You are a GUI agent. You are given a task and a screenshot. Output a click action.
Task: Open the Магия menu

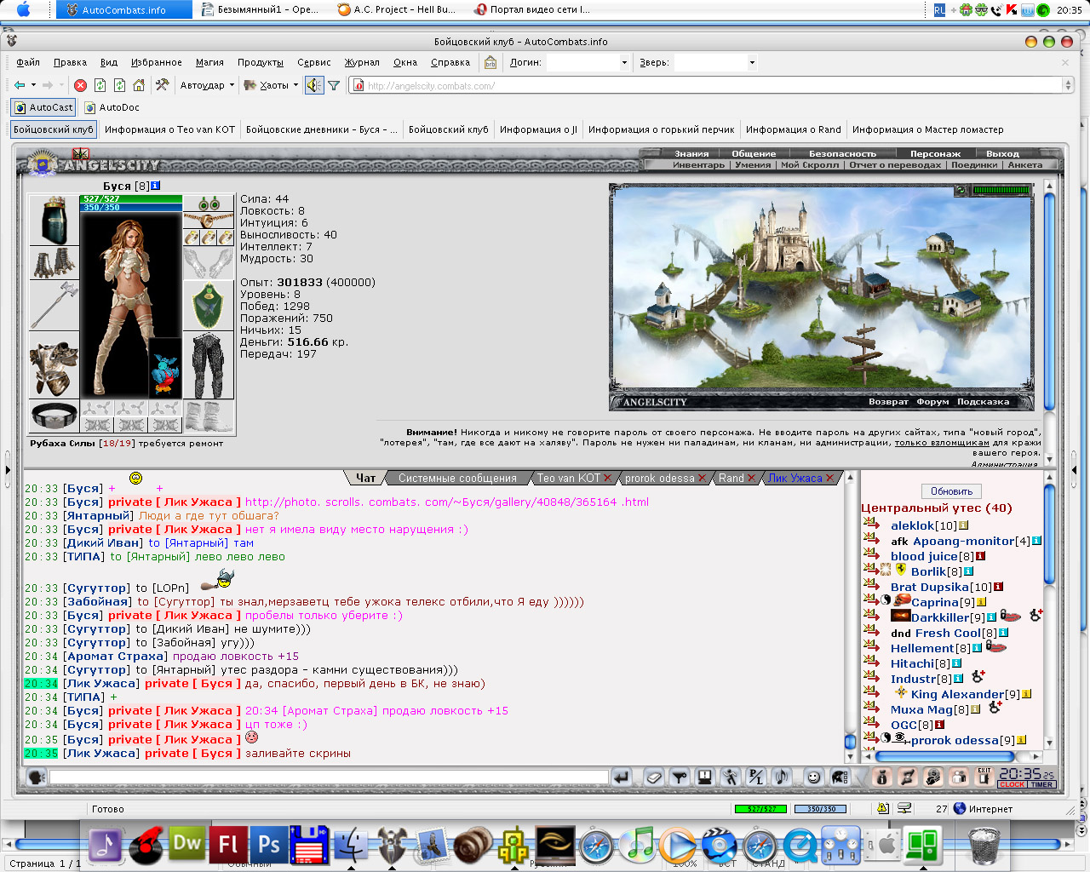pos(209,62)
